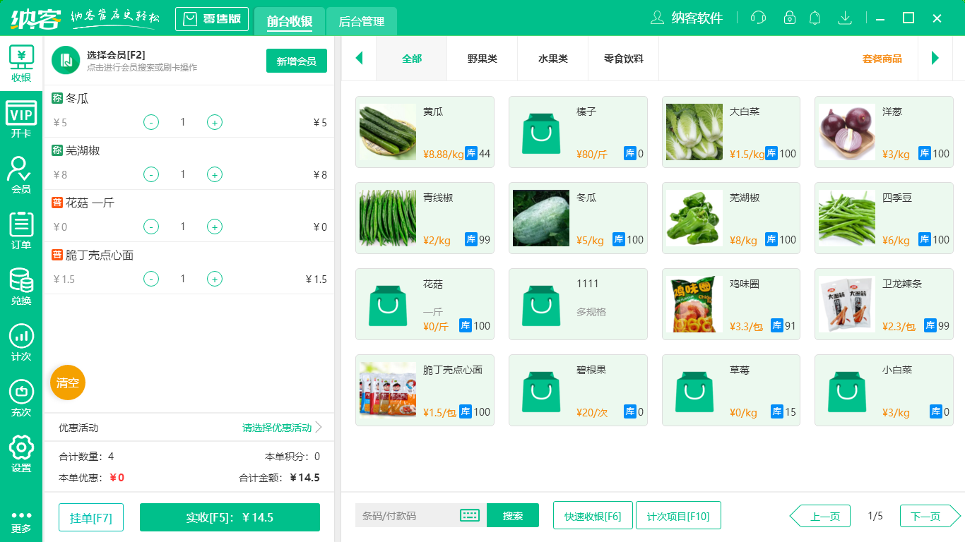Select the 水果类 category tab
This screenshot has width=965, height=542.
tap(553, 59)
